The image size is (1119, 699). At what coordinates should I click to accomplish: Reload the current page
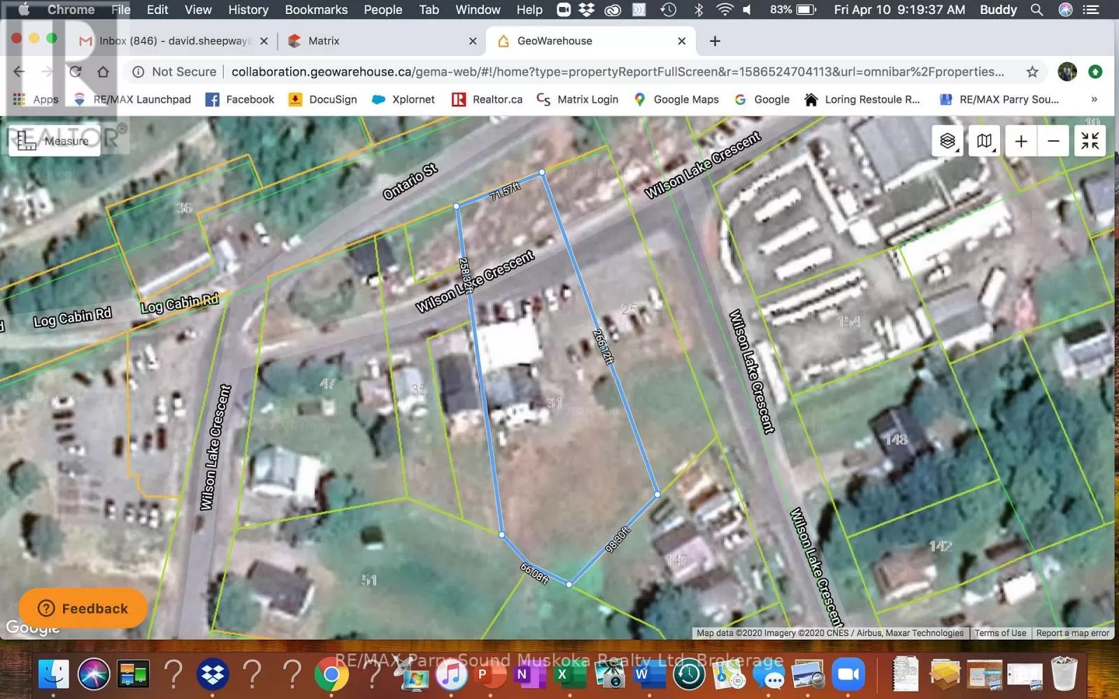(x=76, y=72)
